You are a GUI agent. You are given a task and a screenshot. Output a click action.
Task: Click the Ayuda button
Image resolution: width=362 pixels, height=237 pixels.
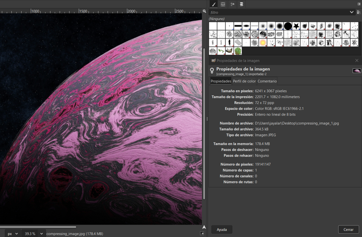tap(222, 230)
